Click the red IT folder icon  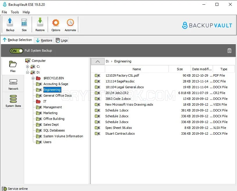tap(38, 101)
